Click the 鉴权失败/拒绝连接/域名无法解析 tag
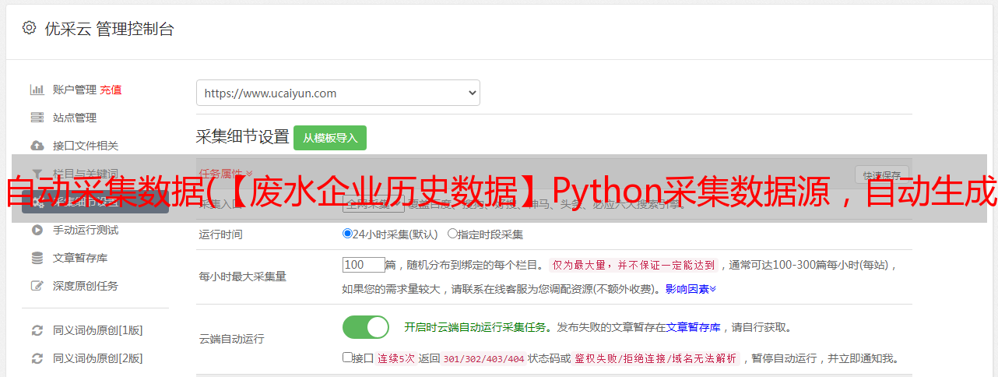 [655, 359]
